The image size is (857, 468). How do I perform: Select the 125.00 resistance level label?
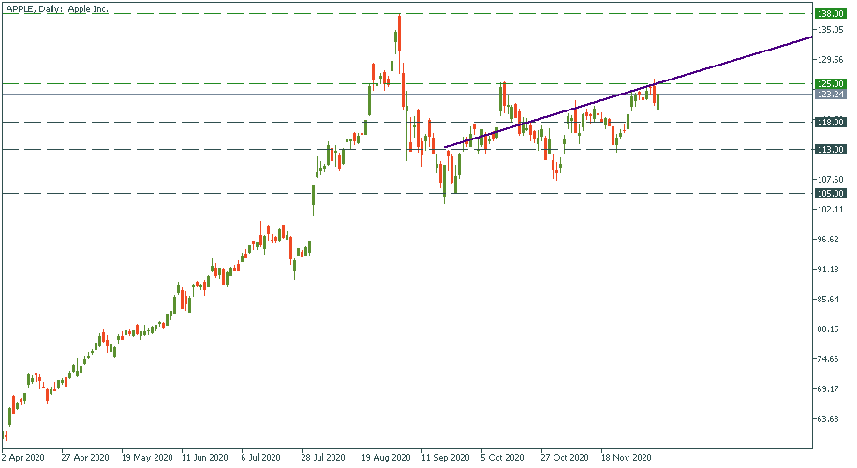[832, 84]
